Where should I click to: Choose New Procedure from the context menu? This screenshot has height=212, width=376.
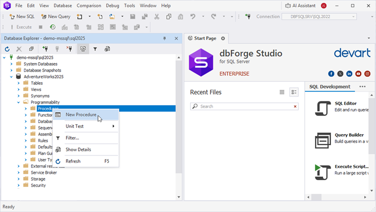tap(86, 115)
